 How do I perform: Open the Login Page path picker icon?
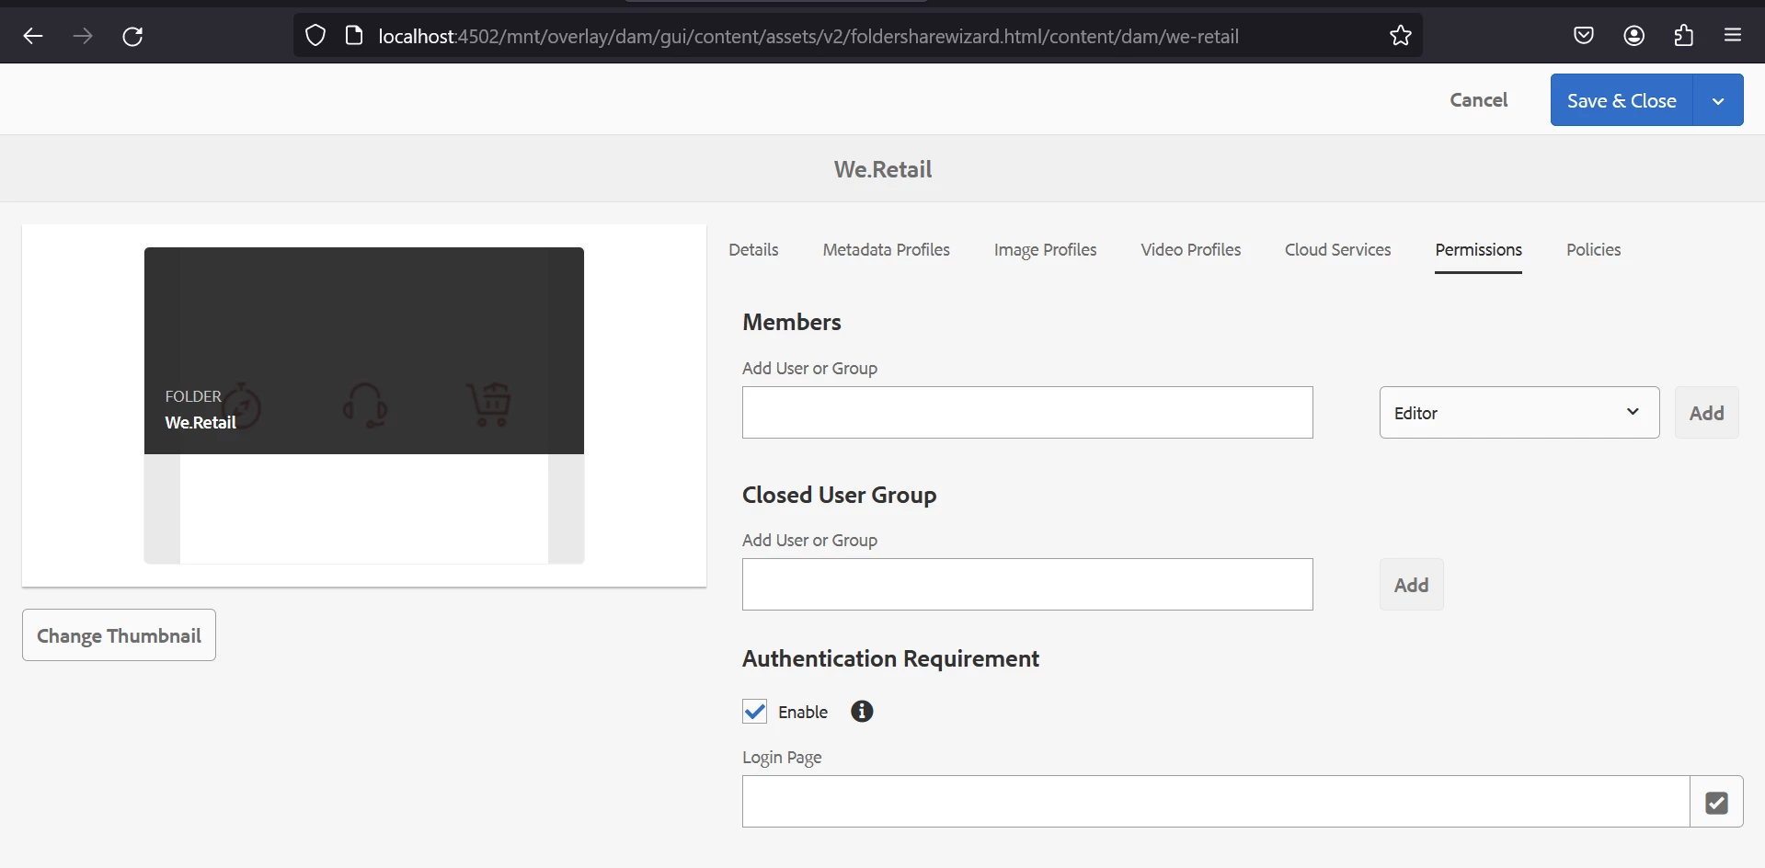click(1716, 802)
